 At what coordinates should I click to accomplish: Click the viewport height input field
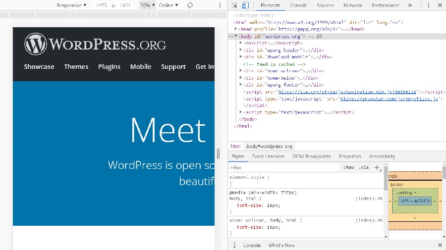point(125,5)
